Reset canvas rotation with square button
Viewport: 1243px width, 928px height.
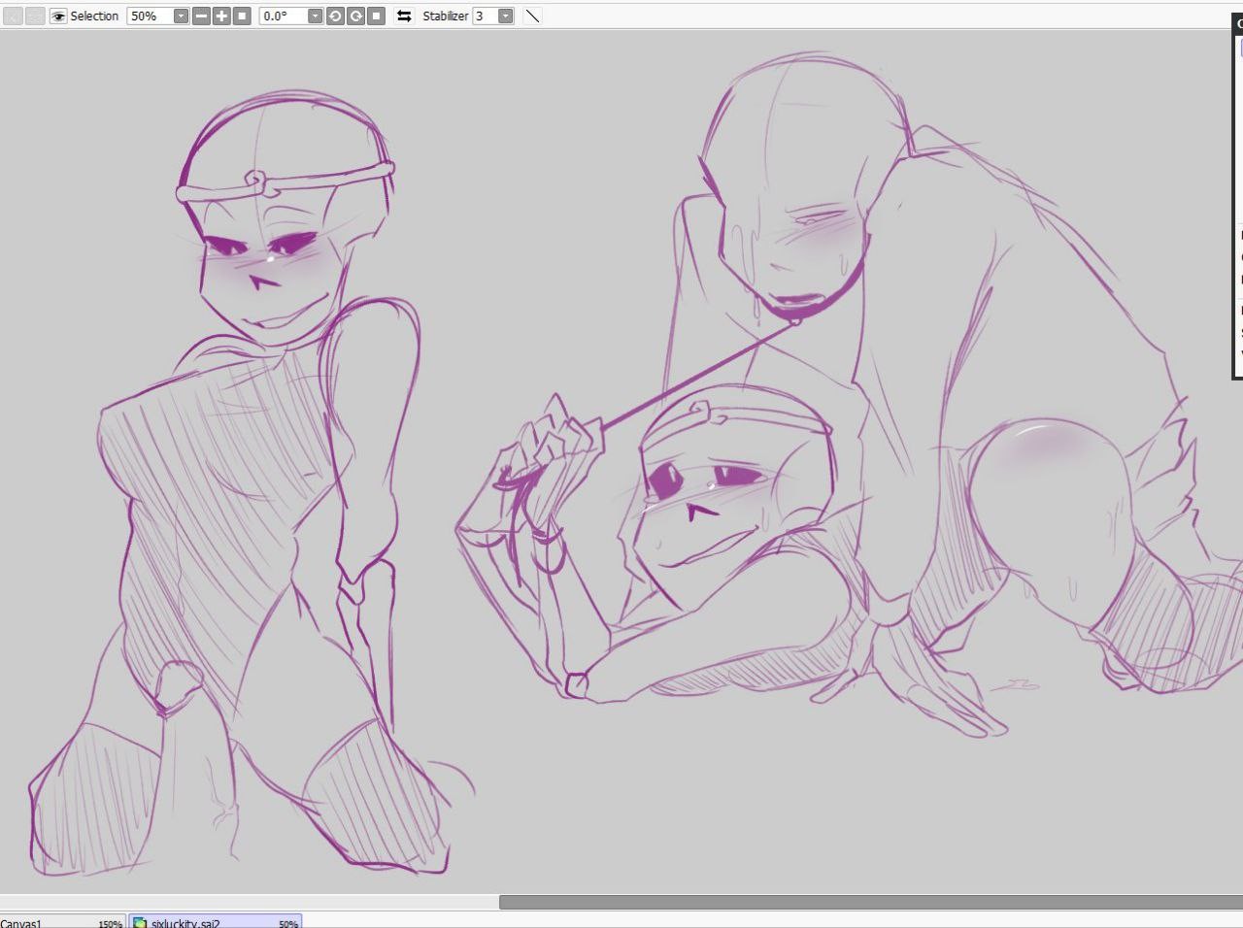coord(376,17)
